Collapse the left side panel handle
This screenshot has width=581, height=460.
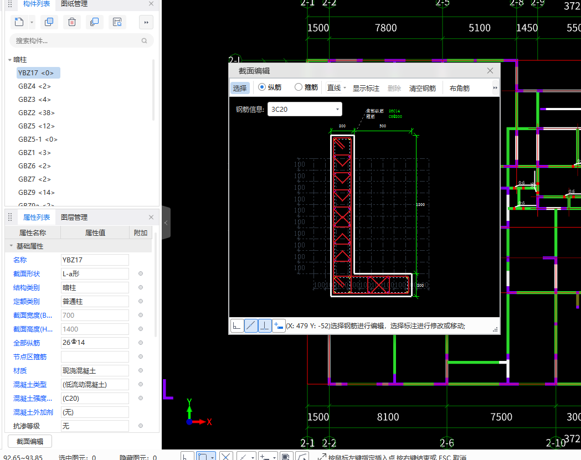click(x=166, y=223)
